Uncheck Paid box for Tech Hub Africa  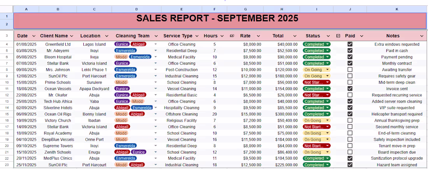tap(350, 101)
